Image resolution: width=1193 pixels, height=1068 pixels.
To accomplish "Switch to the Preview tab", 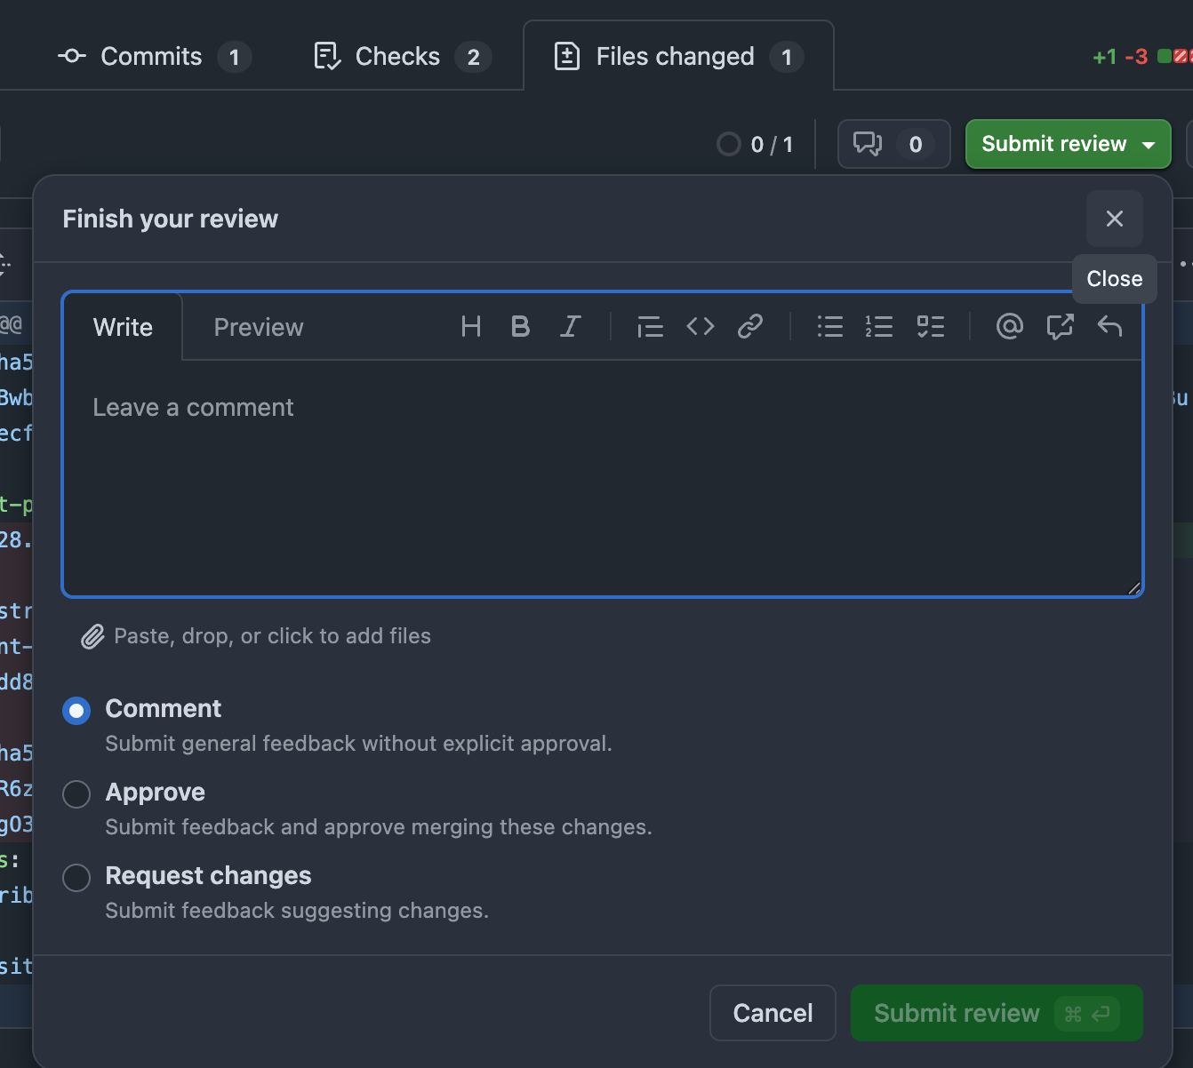I will (x=259, y=327).
